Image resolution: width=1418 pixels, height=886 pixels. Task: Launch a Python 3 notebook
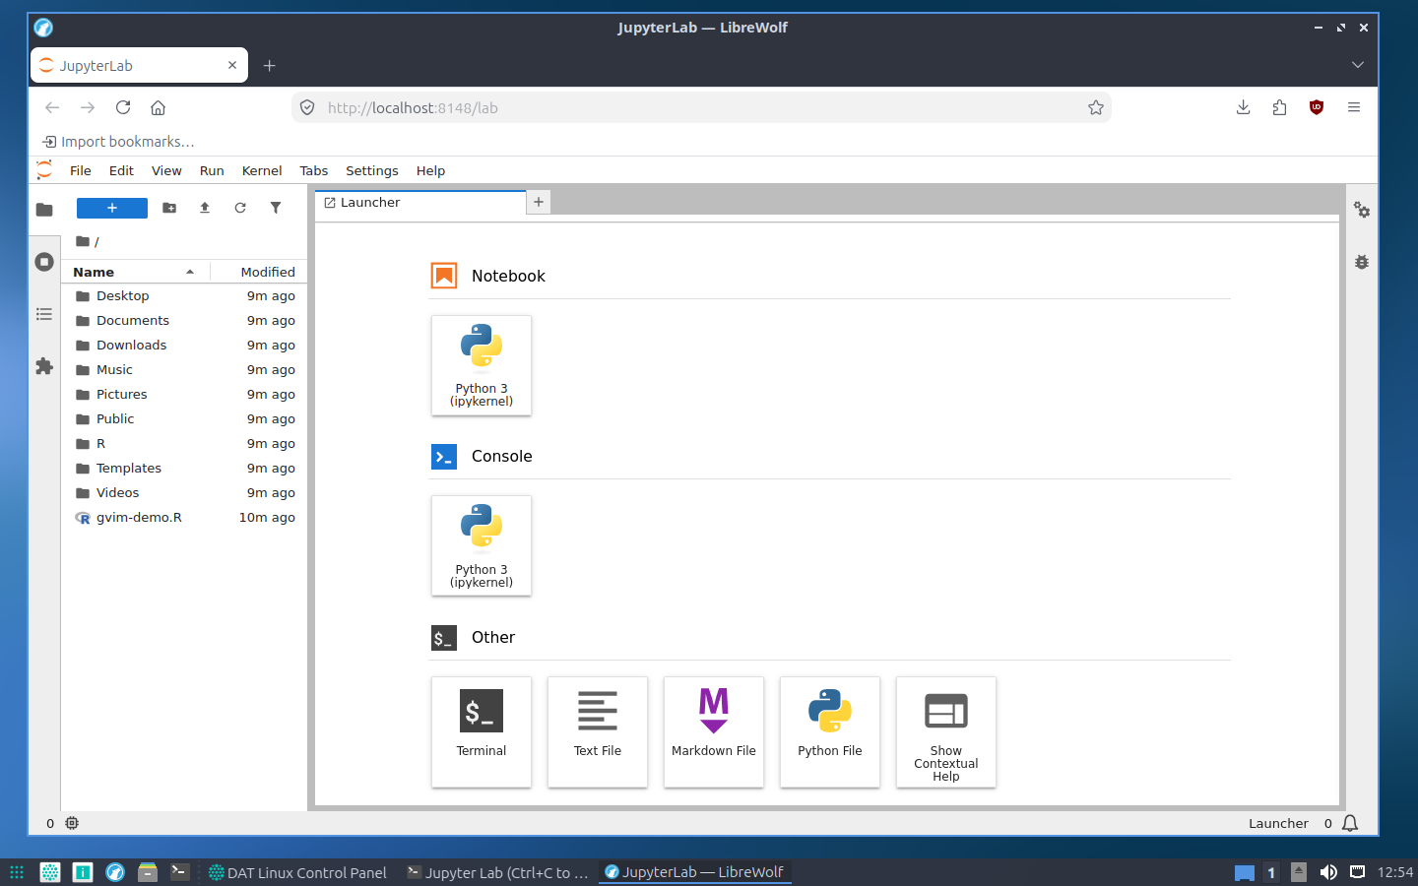tap(482, 365)
